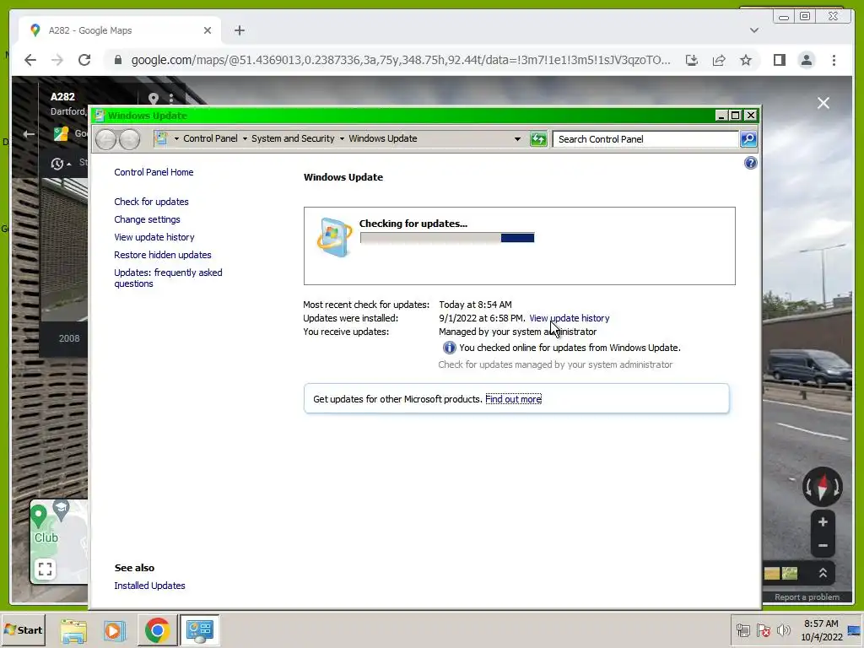Expand the Street View imagery chevron
The image size is (864, 648).
[823, 573]
